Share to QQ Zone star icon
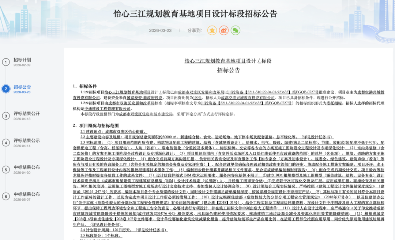The width and height of the screenshot is (395, 240). pos(212,30)
